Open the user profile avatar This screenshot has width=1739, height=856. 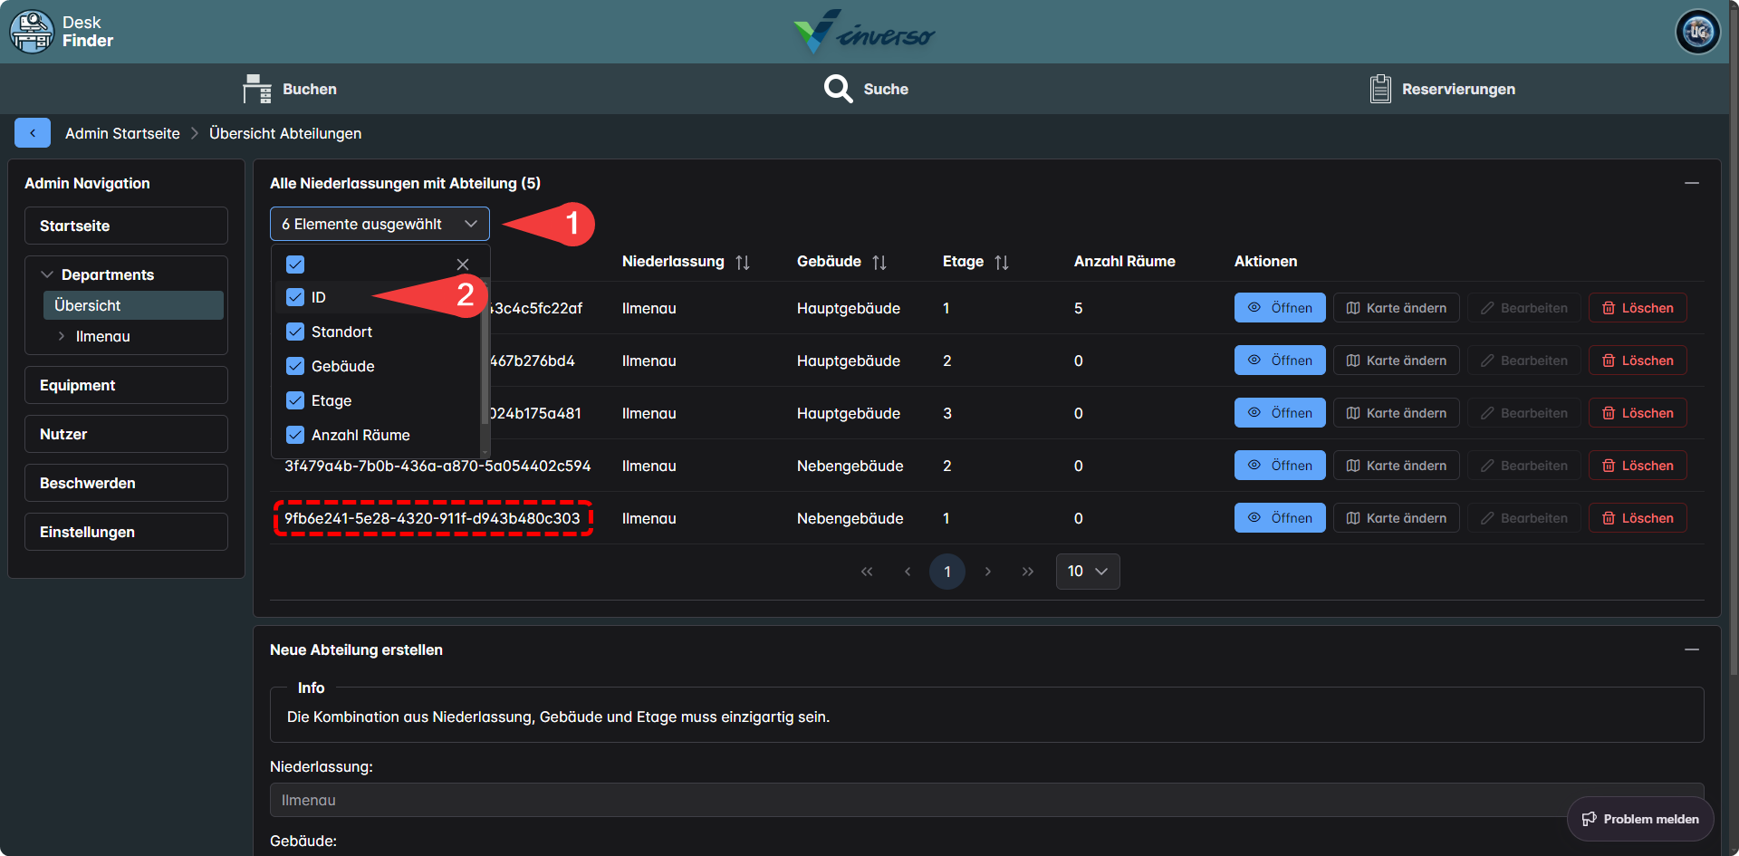1697,32
